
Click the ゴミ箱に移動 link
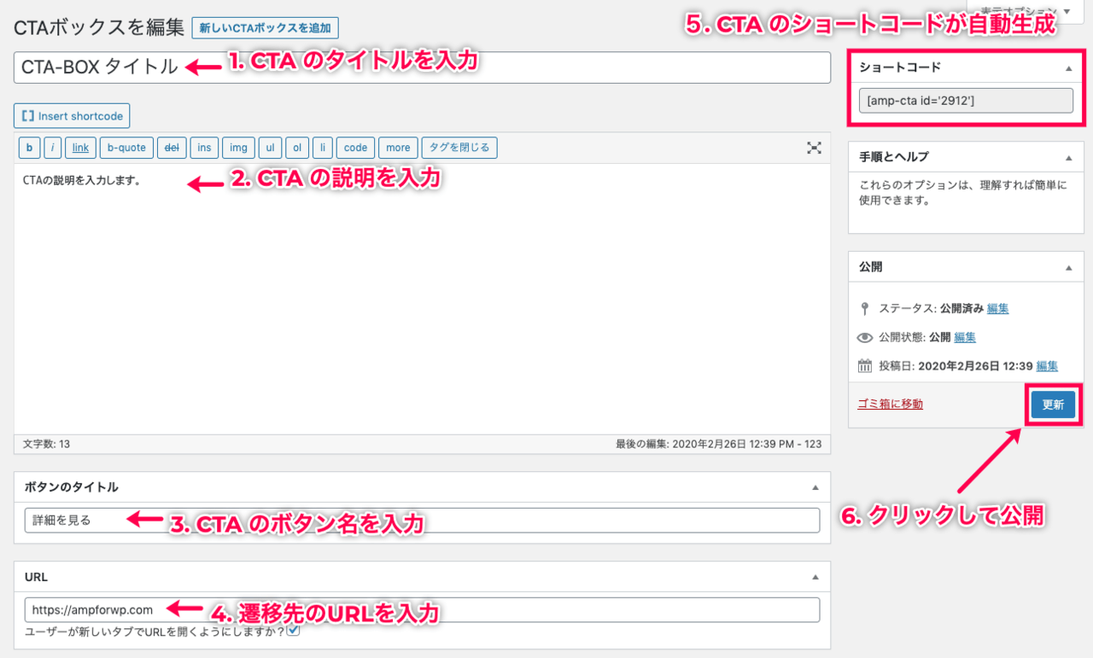click(891, 404)
